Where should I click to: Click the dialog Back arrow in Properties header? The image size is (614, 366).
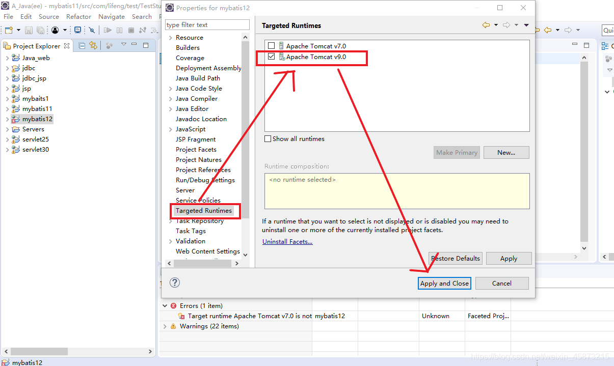point(486,25)
